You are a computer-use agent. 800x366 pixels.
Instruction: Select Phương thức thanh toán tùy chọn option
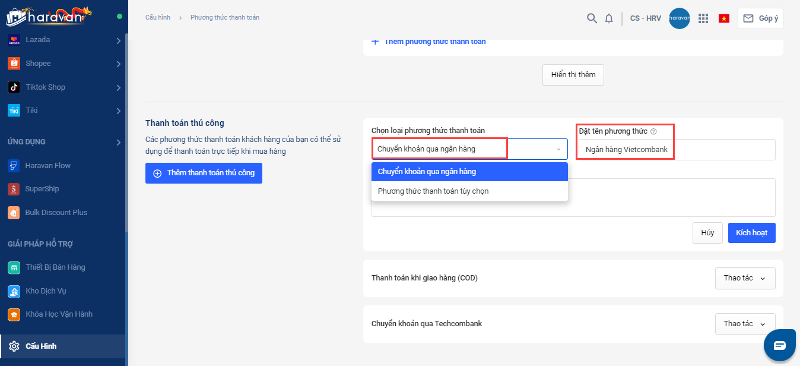[x=433, y=191]
